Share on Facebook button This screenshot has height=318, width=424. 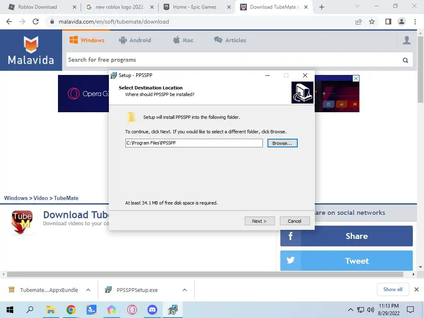pyautogui.click(x=347, y=236)
